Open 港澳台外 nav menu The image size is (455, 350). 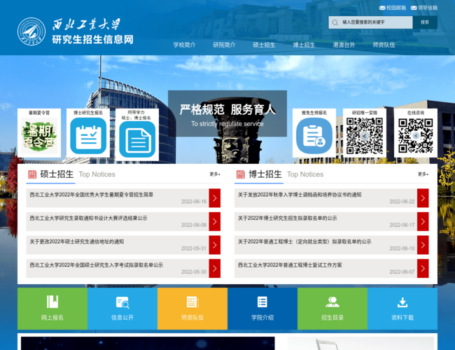point(344,45)
